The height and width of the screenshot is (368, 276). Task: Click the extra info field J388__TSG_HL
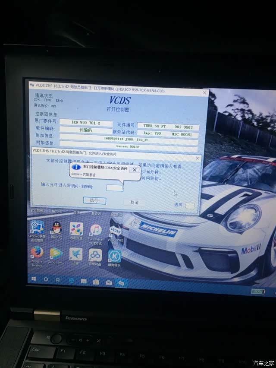pyautogui.click(x=129, y=139)
